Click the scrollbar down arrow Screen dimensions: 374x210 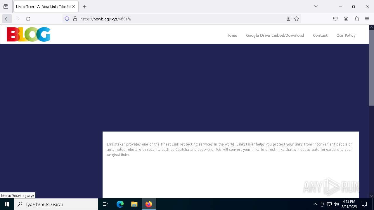pyautogui.click(x=371, y=196)
